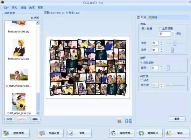
Task: Shuffle photos with 重排照片
Action: click(x=150, y=133)
